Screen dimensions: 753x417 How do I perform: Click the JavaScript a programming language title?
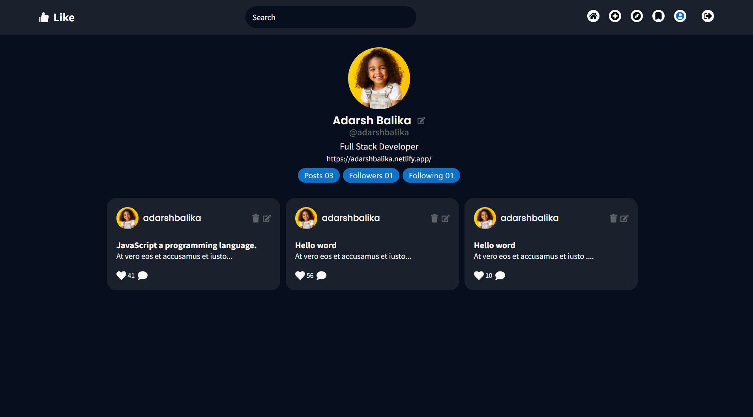click(186, 245)
